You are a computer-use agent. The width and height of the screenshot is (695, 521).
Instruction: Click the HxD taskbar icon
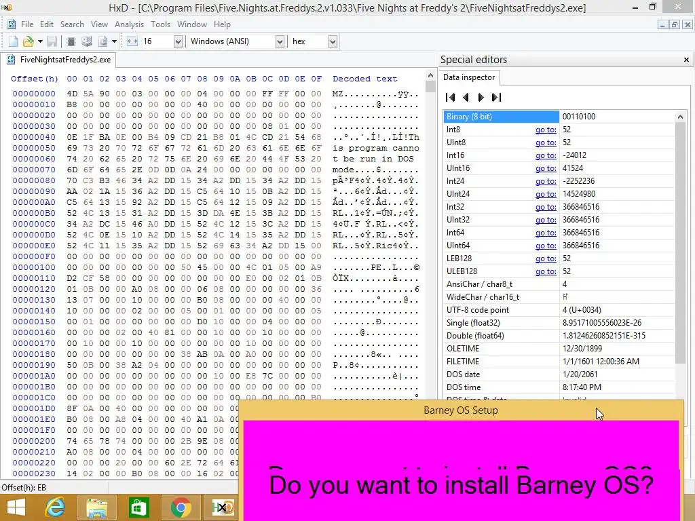223,507
